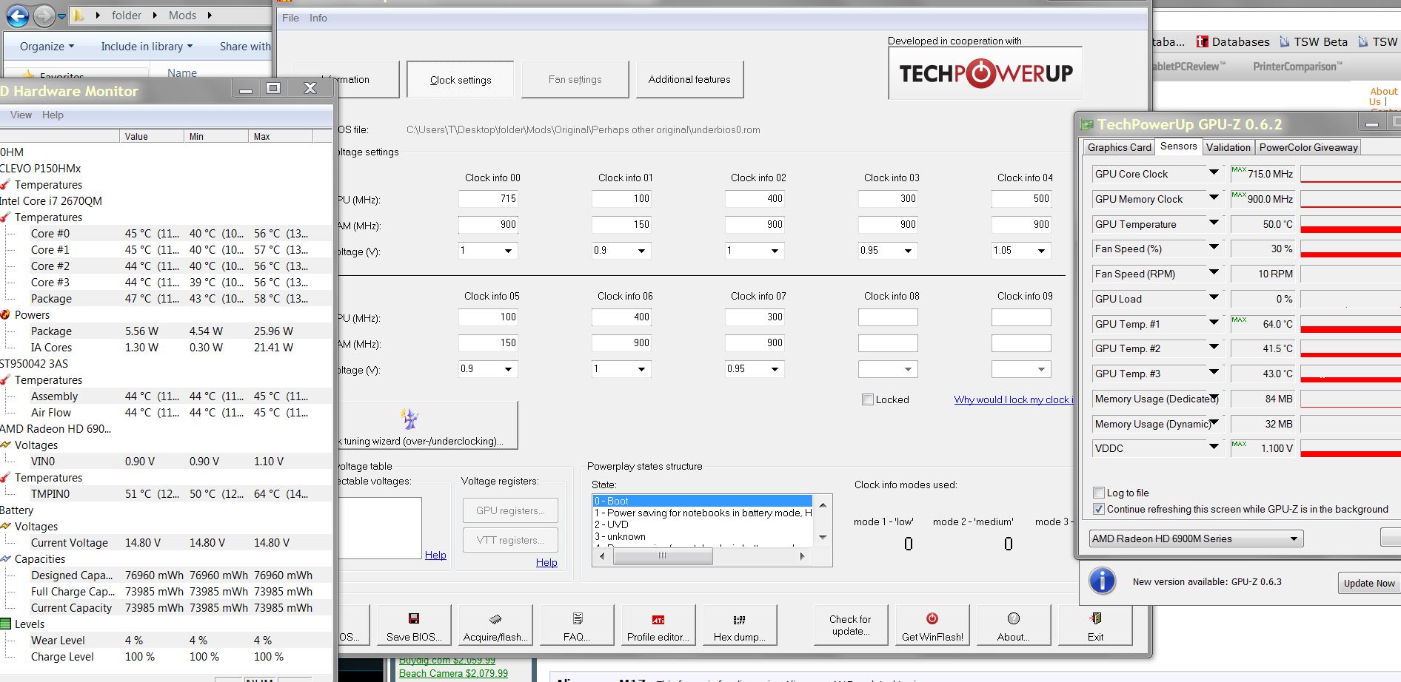Click the Help link beside selectable voltages

(435, 555)
